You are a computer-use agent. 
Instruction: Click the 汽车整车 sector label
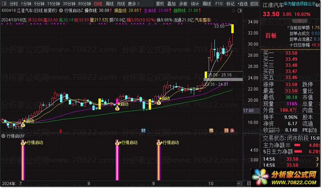203,20
